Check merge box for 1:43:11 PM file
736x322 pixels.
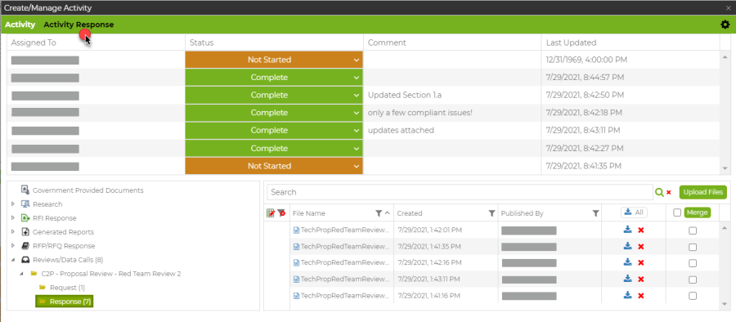693,280
